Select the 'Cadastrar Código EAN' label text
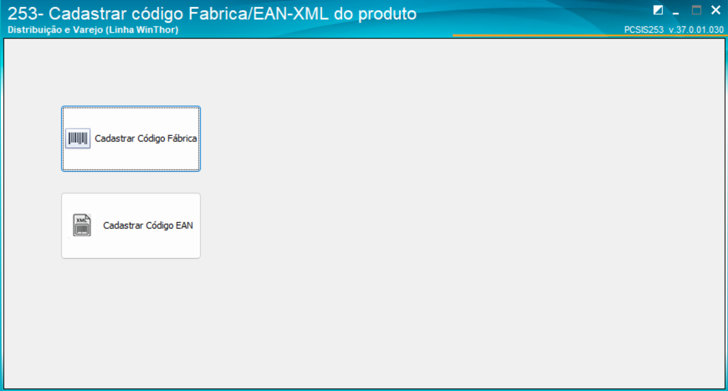Viewport: 728px width, 391px height. [x=148, y=226]
